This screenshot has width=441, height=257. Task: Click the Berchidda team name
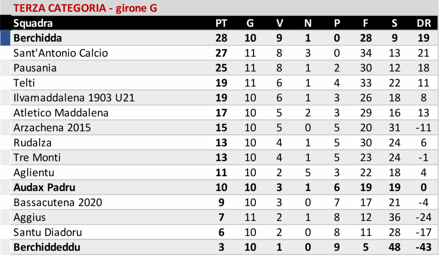[38, 38]
